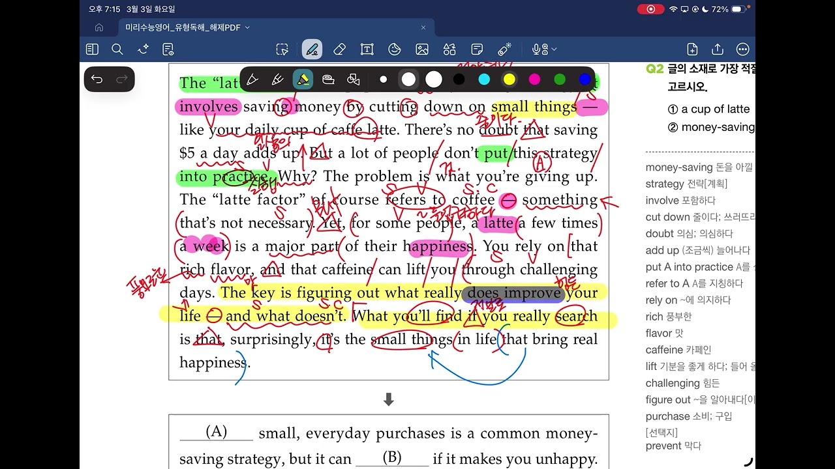Choose the brush pen style

coord(277,79)
